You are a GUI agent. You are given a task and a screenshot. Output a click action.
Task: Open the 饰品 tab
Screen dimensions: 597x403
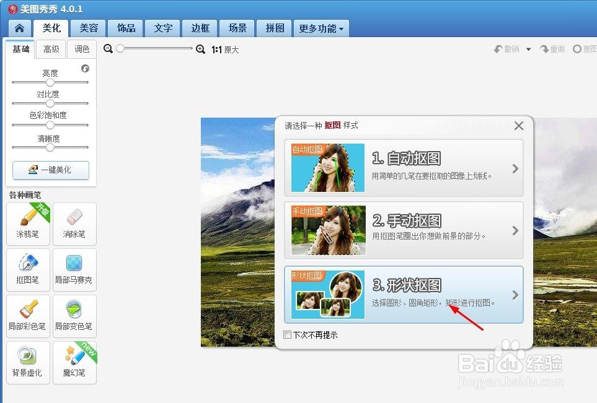[x=126, y=28]
